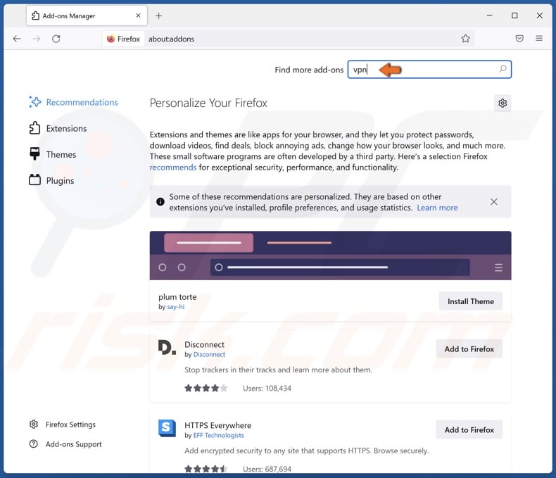
Task: Install the plum torte theme
Action: 471,301
